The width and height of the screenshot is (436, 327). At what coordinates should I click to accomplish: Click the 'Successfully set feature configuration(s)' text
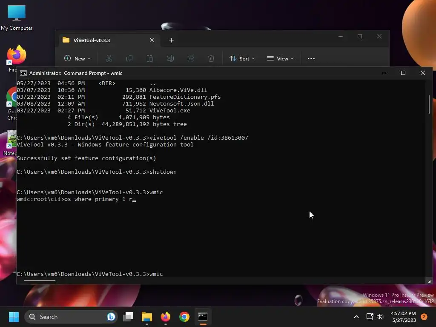[x=86, y=158]
